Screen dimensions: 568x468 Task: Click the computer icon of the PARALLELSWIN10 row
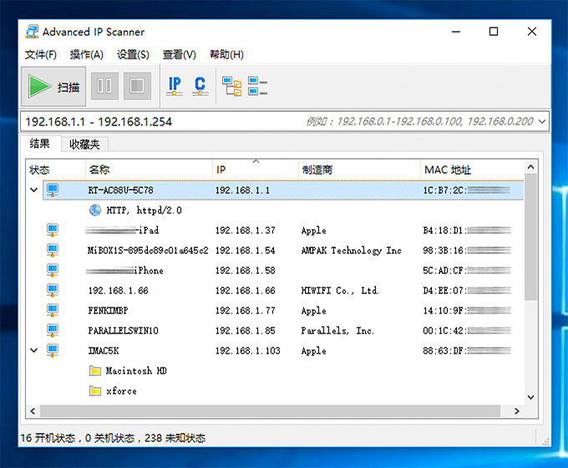point(53,330)
